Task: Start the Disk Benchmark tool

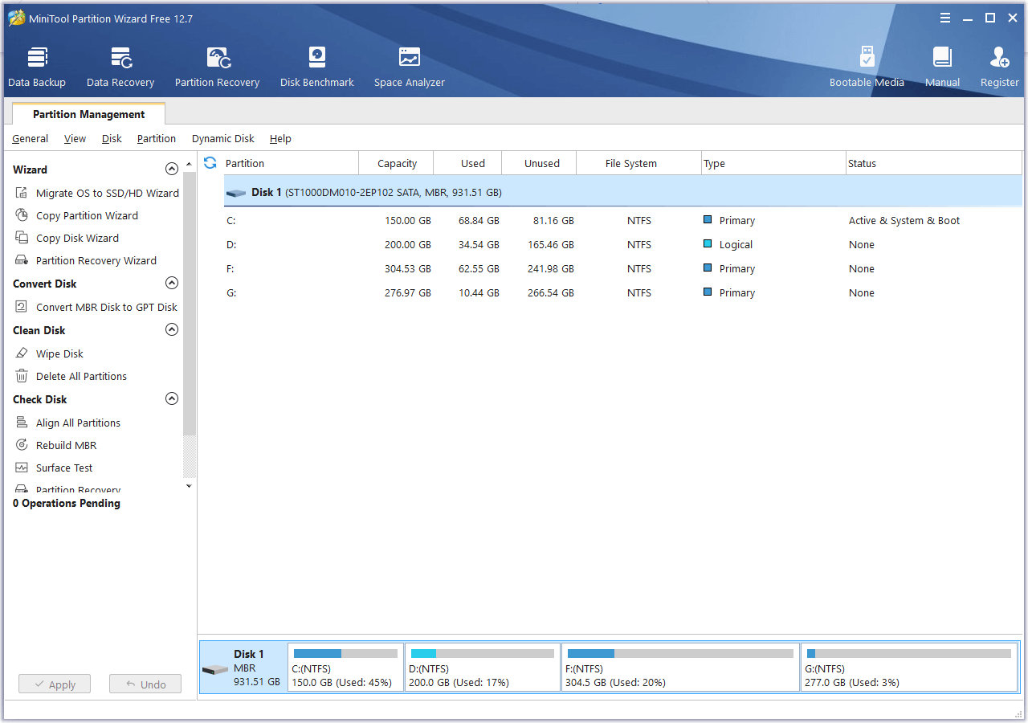Action: [x=317, y=67]
